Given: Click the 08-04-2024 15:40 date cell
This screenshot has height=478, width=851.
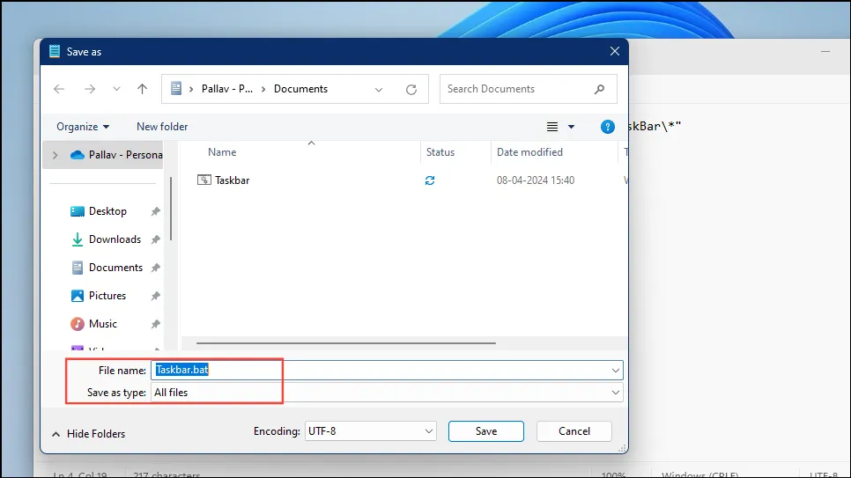Looking at the screenshot, I should (535, 180).
